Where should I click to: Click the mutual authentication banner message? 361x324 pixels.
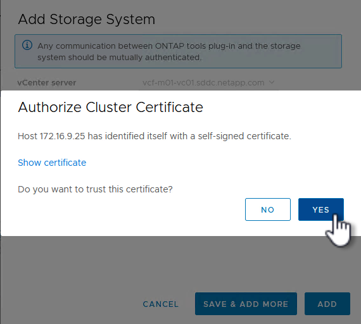169,51
